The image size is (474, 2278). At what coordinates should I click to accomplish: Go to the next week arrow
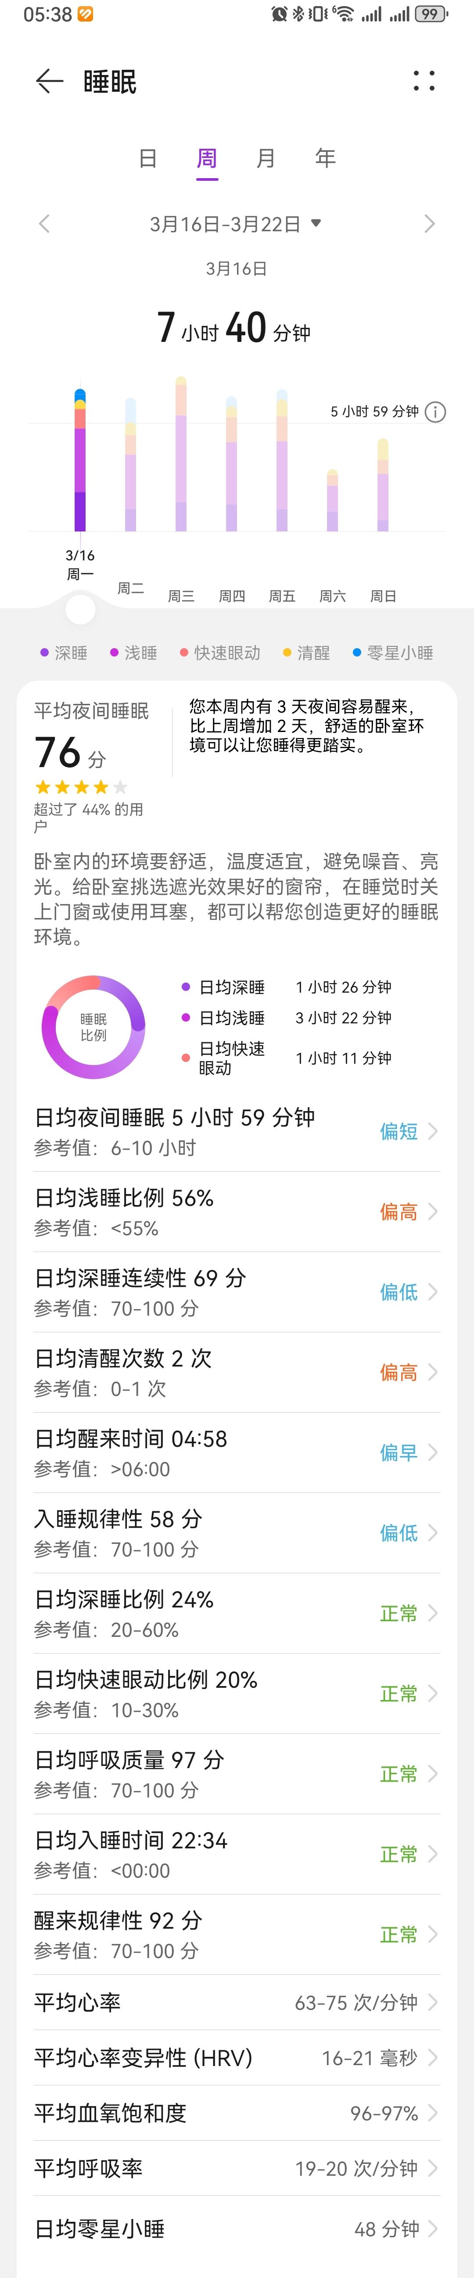pyautogui.click(x=430, y=224)
